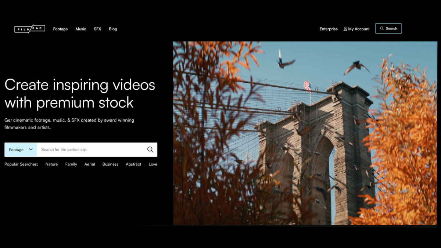
Task: Open the Music menu item
Action: tap(81, 29)
